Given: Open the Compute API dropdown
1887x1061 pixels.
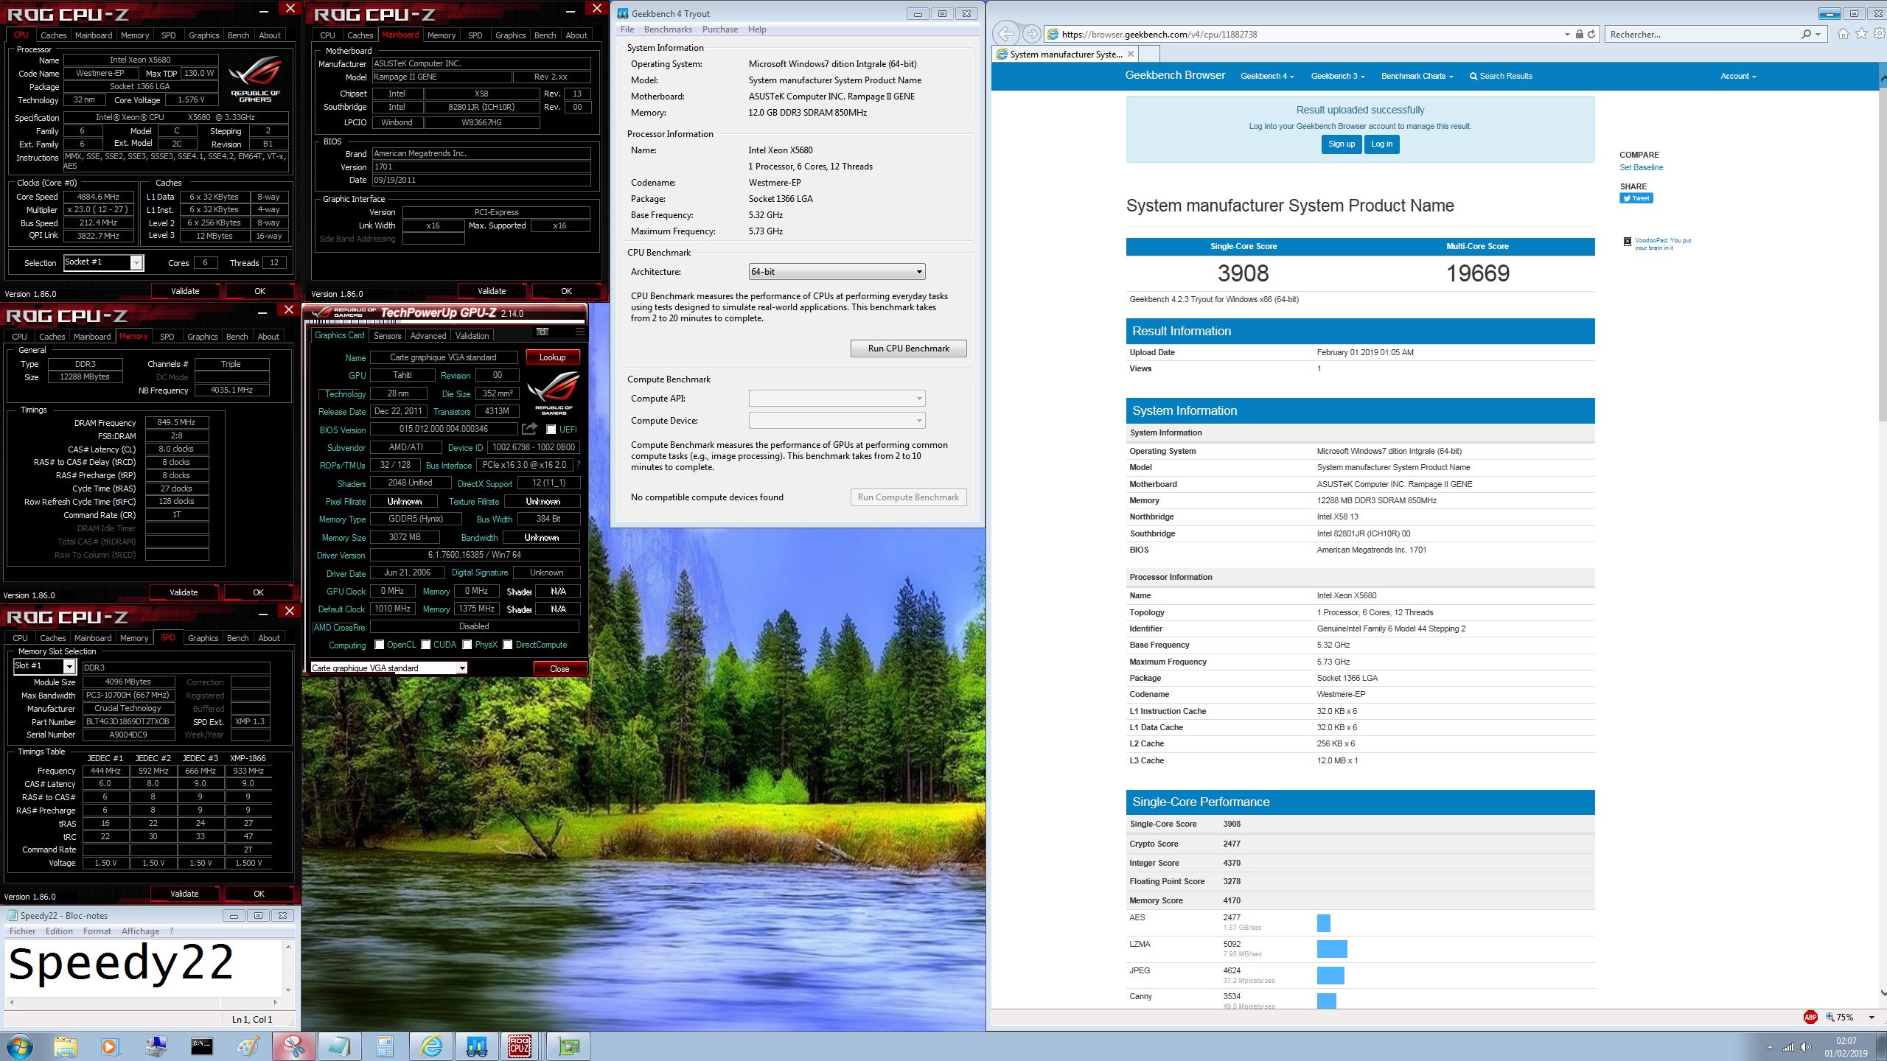Looking at the screenshot, I should (x=837, y=399).
